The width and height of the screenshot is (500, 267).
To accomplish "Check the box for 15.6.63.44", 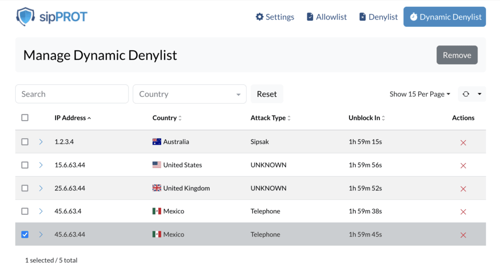I will [x=25, y=165].
